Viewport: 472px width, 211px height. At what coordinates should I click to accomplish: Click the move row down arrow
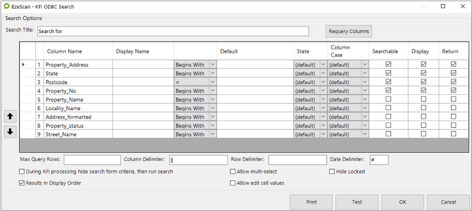point(9,131)
